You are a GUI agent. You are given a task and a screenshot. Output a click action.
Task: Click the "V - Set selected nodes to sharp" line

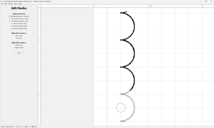pyautogui.click(x=19, y=19)
